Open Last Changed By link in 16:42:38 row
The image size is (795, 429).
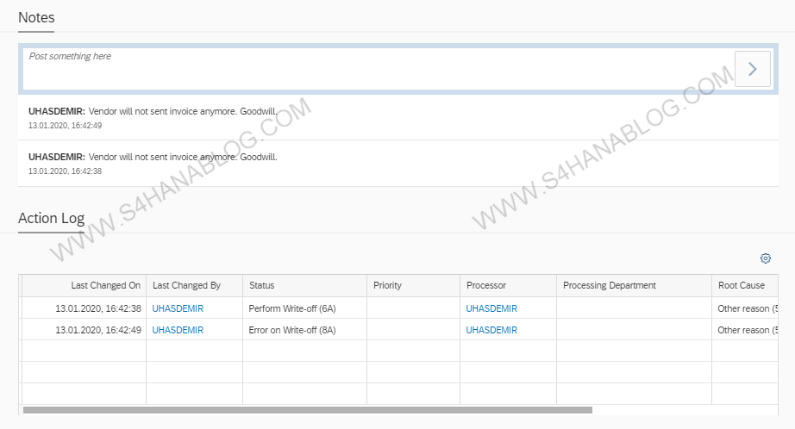click(x=178, y=308)
